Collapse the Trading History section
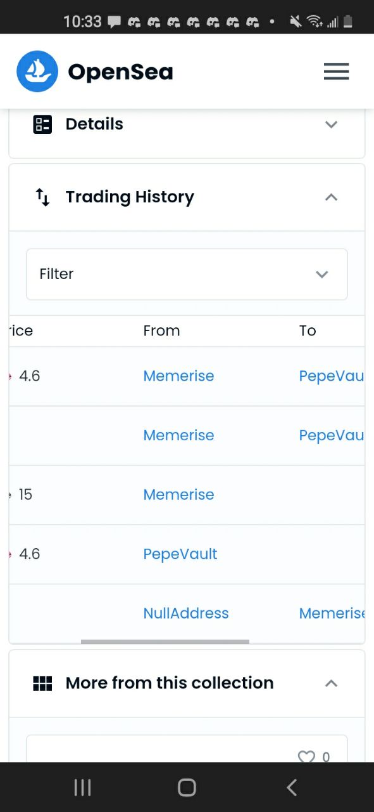 (331, 197)
